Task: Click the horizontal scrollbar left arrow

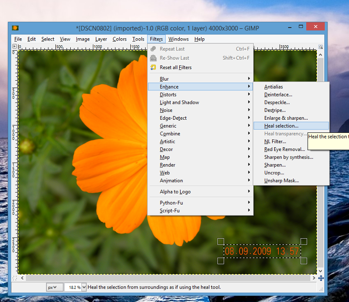Action: pyautogui.click(x=22, y=278)
